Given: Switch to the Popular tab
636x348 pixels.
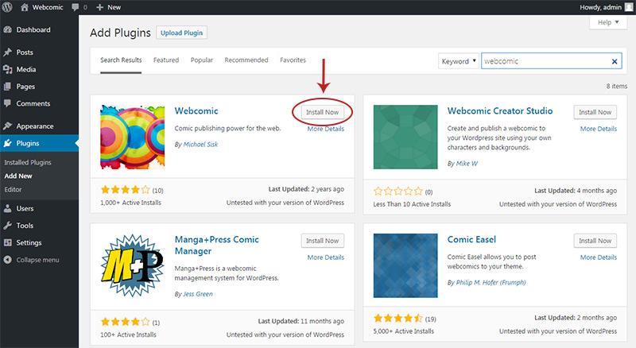Looking at the screenshot, I should [x=202, y=60].
